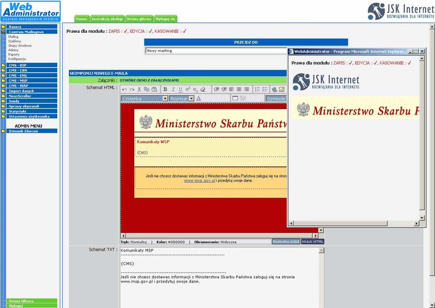The width and height of the screenshot is (435, 308).
Task: Open Grupy docelowe in the sidebar
Action: [20, 45]
